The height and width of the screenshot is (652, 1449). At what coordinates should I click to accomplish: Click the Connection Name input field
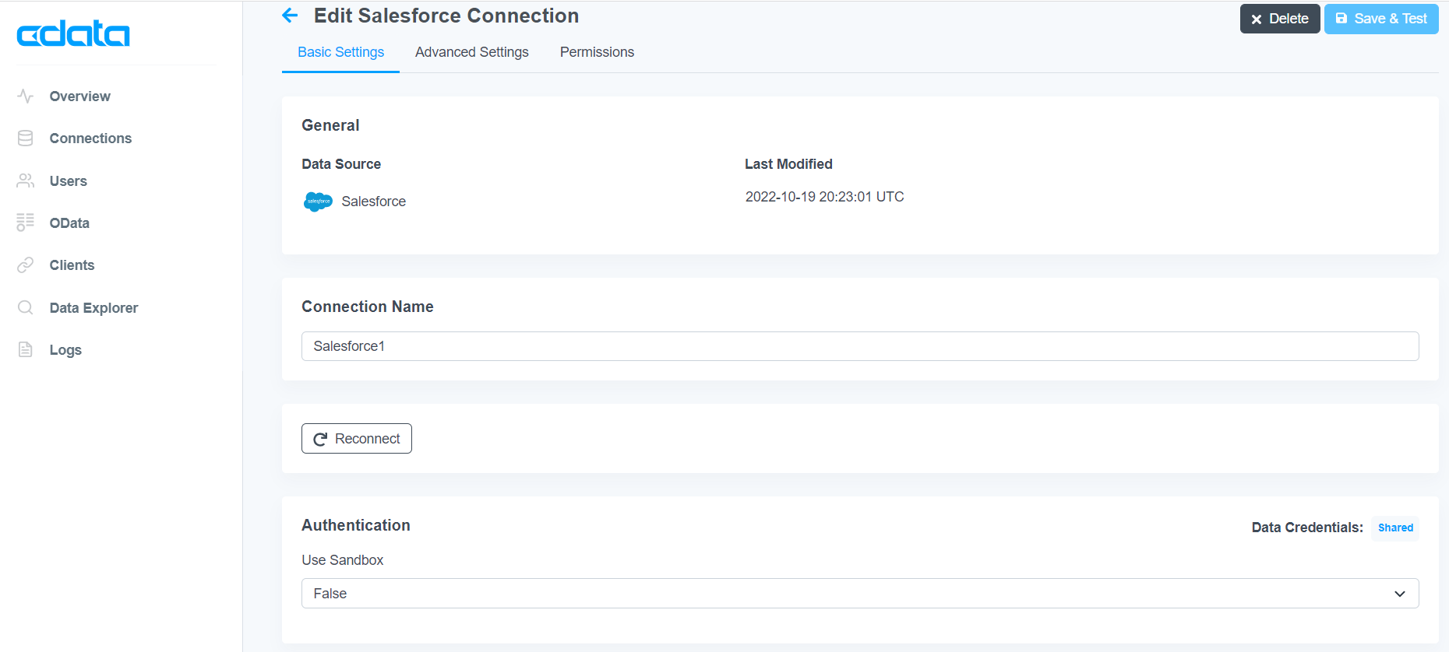860,346
